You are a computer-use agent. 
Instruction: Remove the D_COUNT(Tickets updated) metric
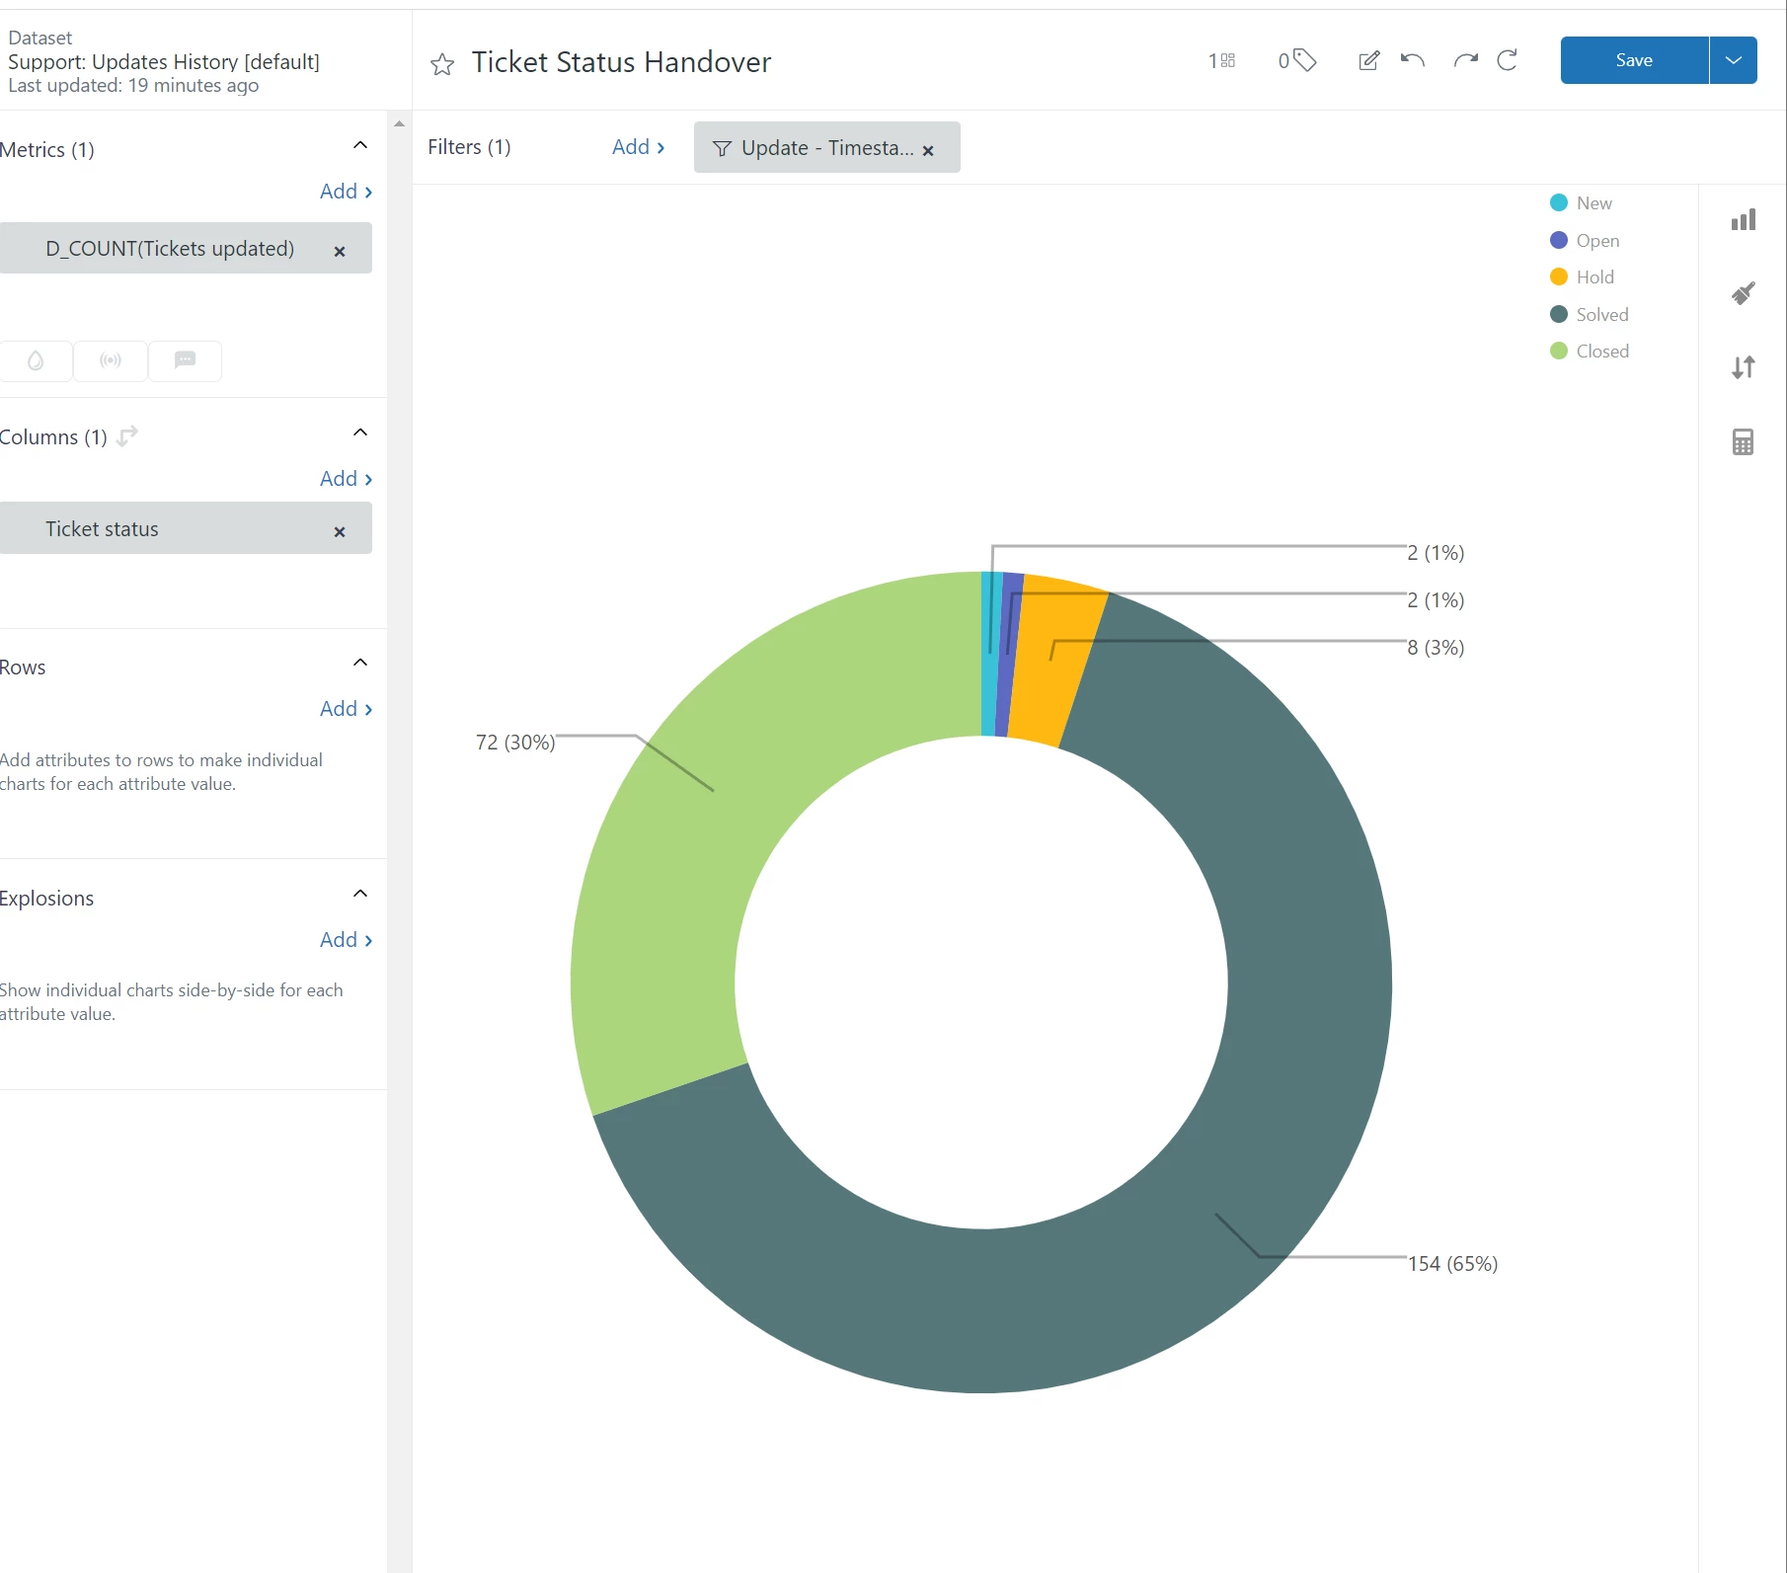(340, 251)
